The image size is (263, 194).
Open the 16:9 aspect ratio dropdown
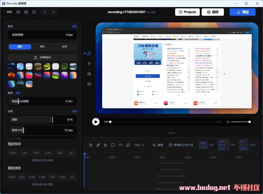tap(139, 145)
